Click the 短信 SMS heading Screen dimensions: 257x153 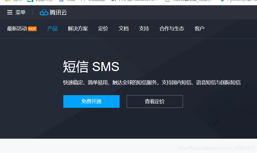91,67
